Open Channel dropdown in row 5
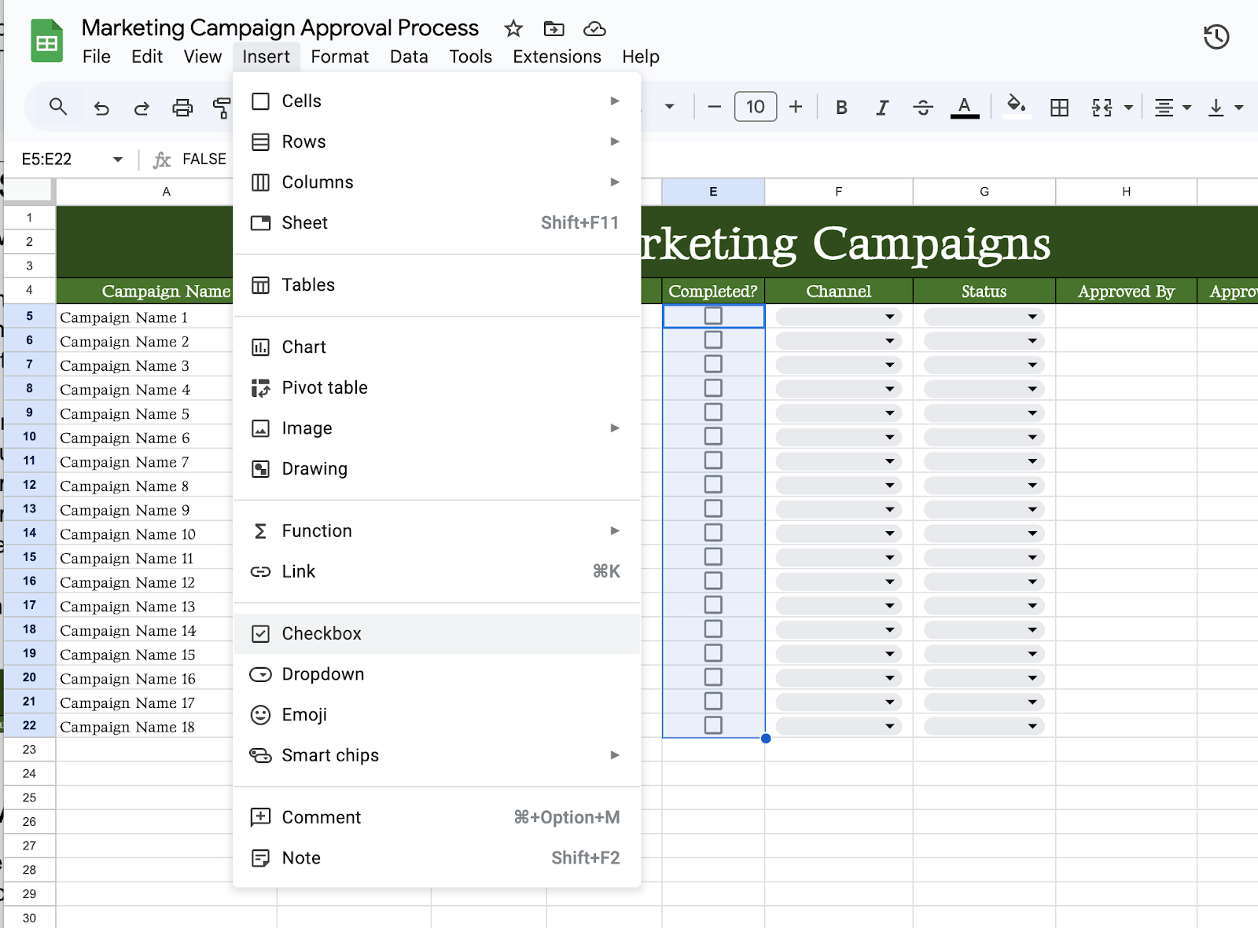1258x928 pixels. (838, 317)
